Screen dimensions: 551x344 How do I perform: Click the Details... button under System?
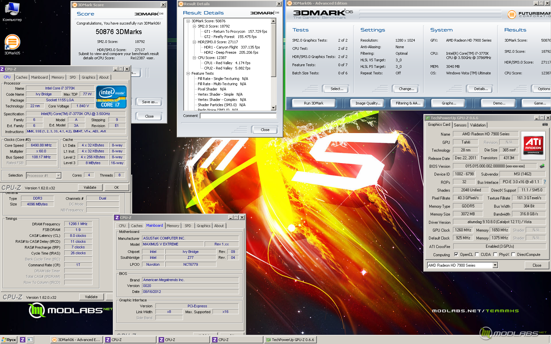481,89
